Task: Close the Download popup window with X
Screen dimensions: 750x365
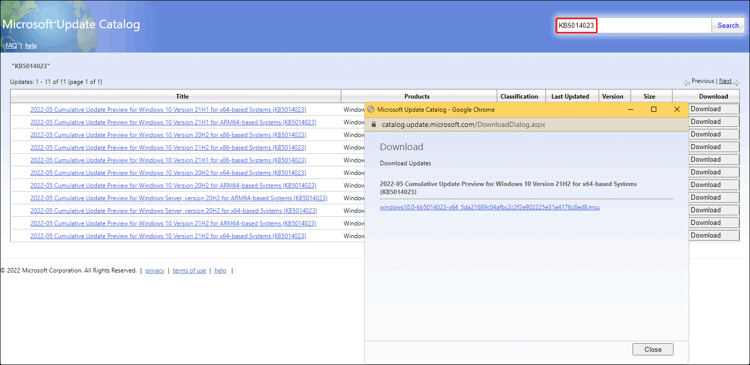Action: click(677, 109)
